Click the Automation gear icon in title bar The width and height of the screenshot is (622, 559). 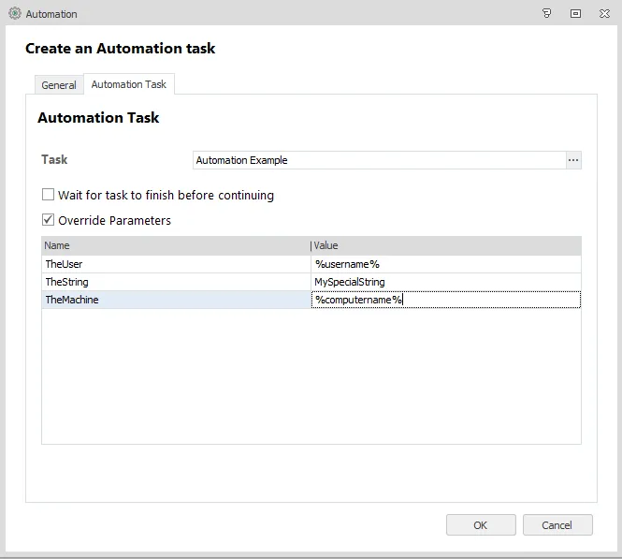pos(14,14)
